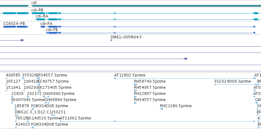Click EC40757.5prime EST label

tap(53, 81)
